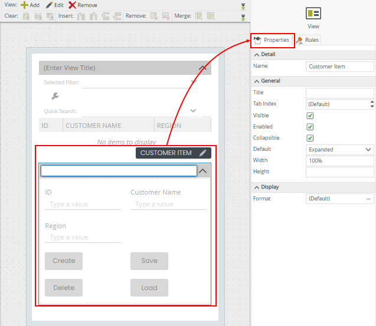Viewport: 376px width, 326px height.
Task: Select the Properties tab
Action: coord(272,40)
